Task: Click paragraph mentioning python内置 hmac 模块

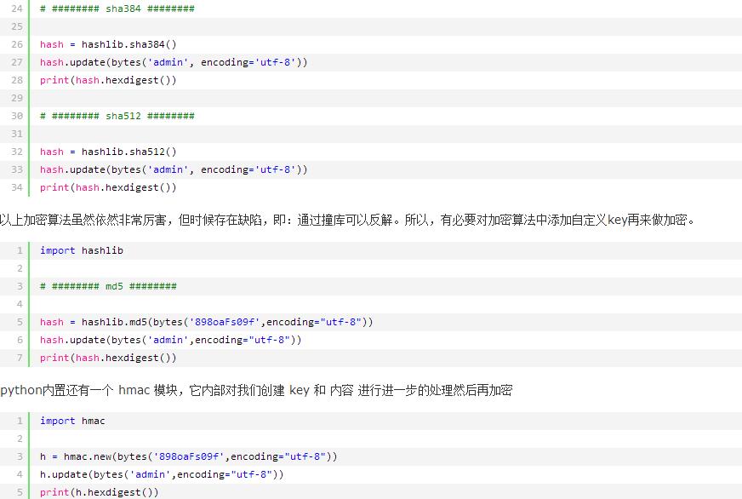Action: [x=256, y=390]
